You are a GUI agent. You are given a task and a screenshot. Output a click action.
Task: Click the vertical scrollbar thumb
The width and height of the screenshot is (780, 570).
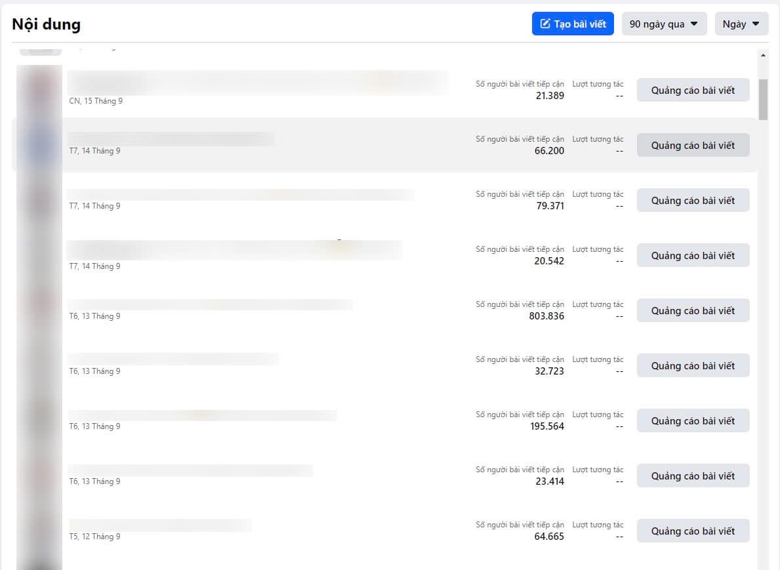763,100
